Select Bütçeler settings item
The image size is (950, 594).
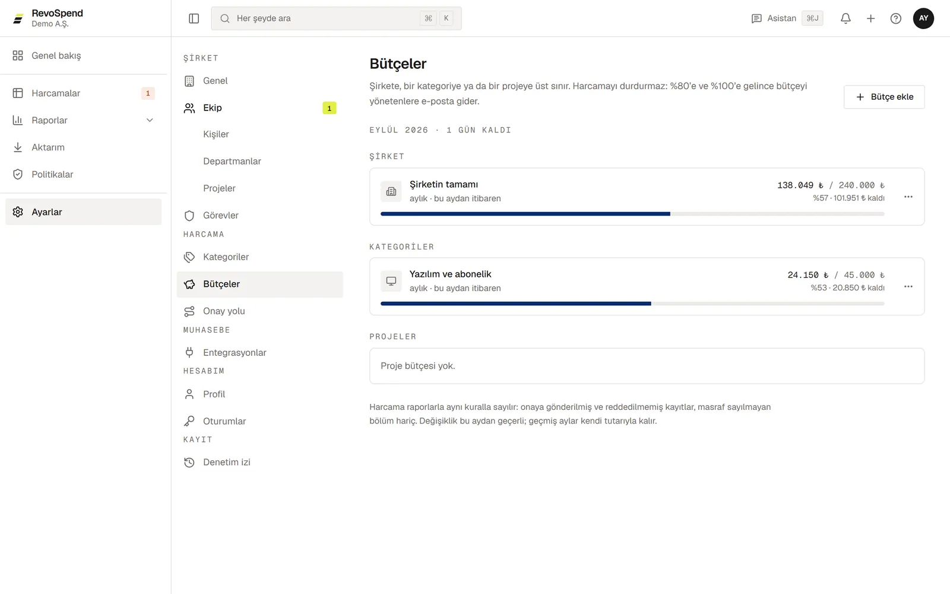(x=260, y=284)
